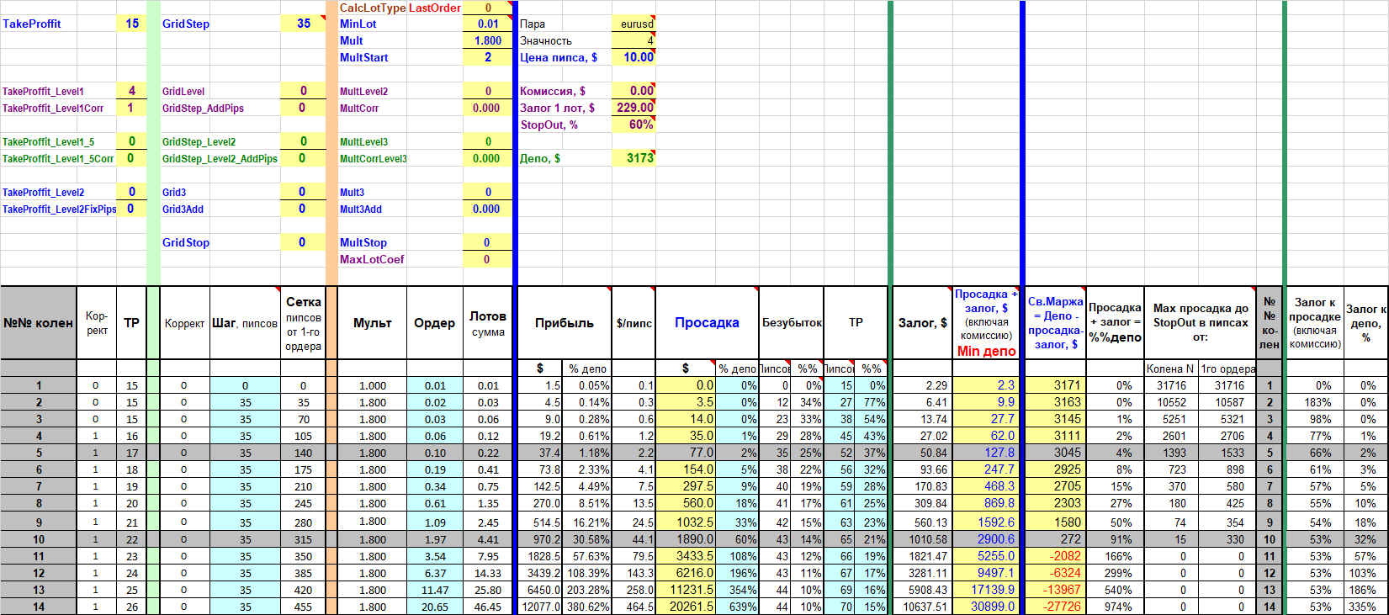Select the StopOut value 60%
The height and width of the screenshot is (615, 1389).
pos(633,125)
